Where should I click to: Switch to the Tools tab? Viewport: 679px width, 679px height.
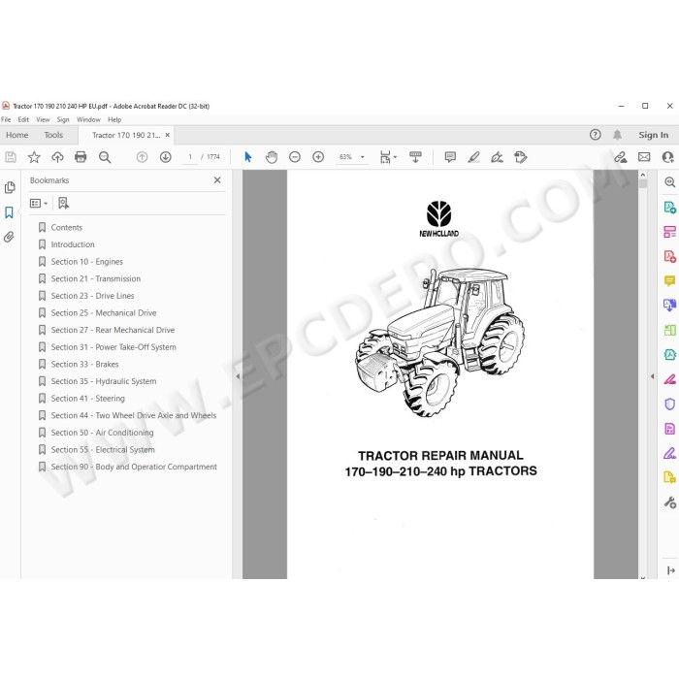point(53,135)
